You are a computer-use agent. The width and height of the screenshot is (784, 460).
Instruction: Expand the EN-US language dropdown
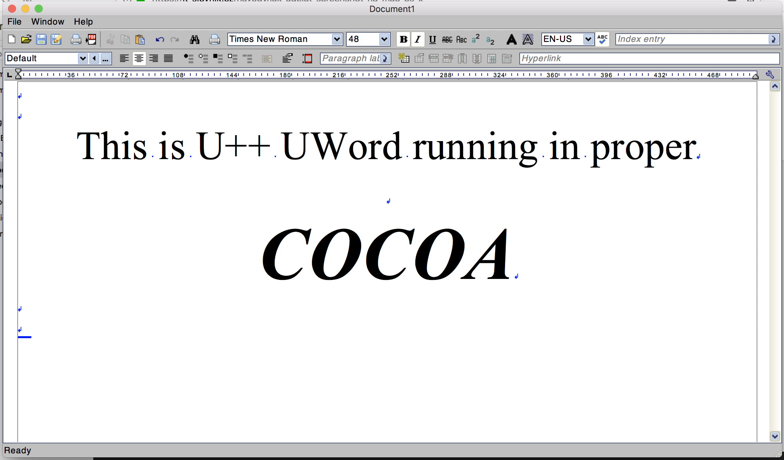[588, 39]
